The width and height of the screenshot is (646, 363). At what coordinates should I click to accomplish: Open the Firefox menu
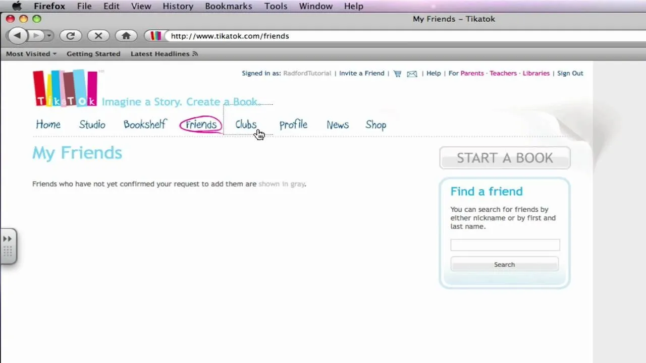[x=49, y=6]
